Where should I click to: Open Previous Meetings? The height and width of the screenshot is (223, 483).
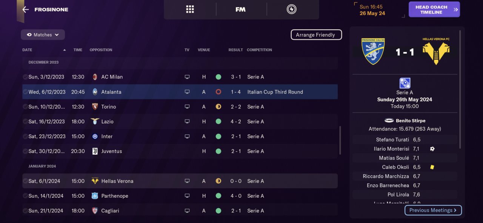click(433, 210)
